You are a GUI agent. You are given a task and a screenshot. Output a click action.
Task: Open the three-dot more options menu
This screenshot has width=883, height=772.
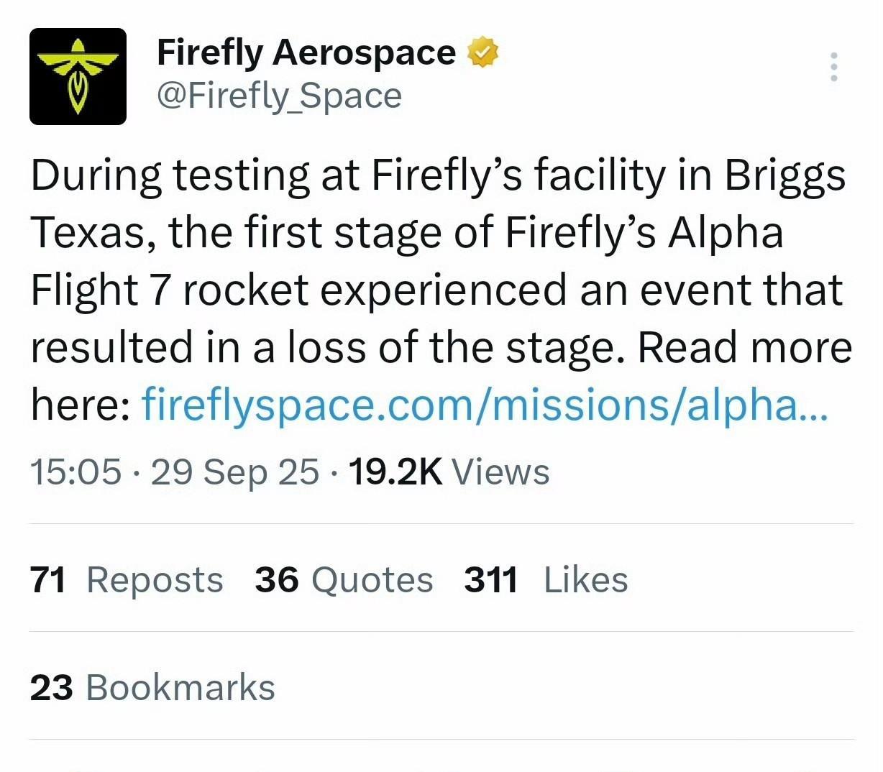pyautogui.click(x=833, y=67)
